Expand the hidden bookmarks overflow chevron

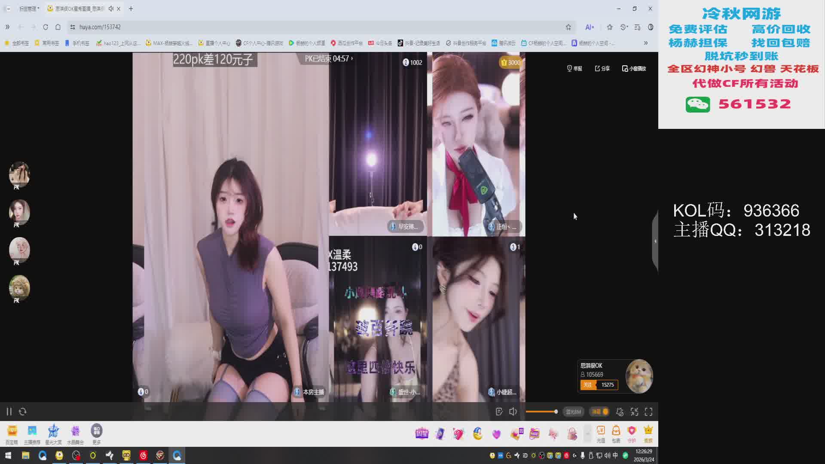645,43
